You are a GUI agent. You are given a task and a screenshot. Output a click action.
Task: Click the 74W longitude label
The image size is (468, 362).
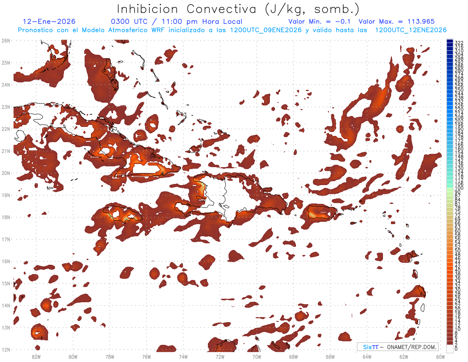pyautogui.click(x=183, y=357)
